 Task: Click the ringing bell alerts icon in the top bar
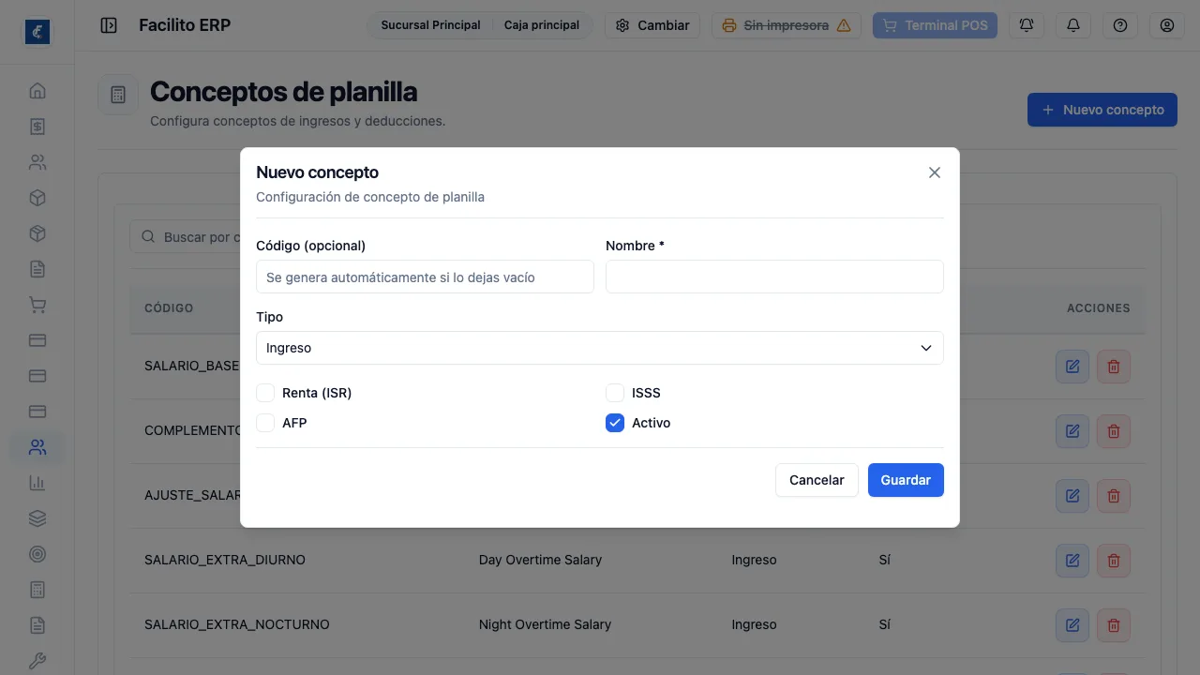(x=1027, y=25)
